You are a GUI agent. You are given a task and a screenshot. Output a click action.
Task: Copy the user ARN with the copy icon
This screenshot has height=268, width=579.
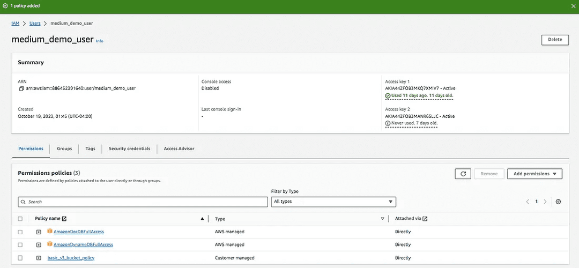21,88
